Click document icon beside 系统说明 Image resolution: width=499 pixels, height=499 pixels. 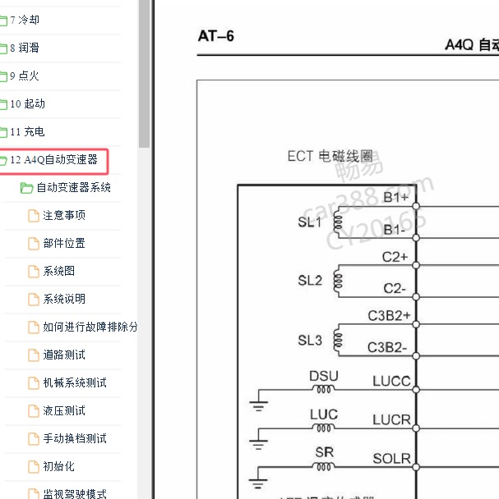[x=34, y=300]
